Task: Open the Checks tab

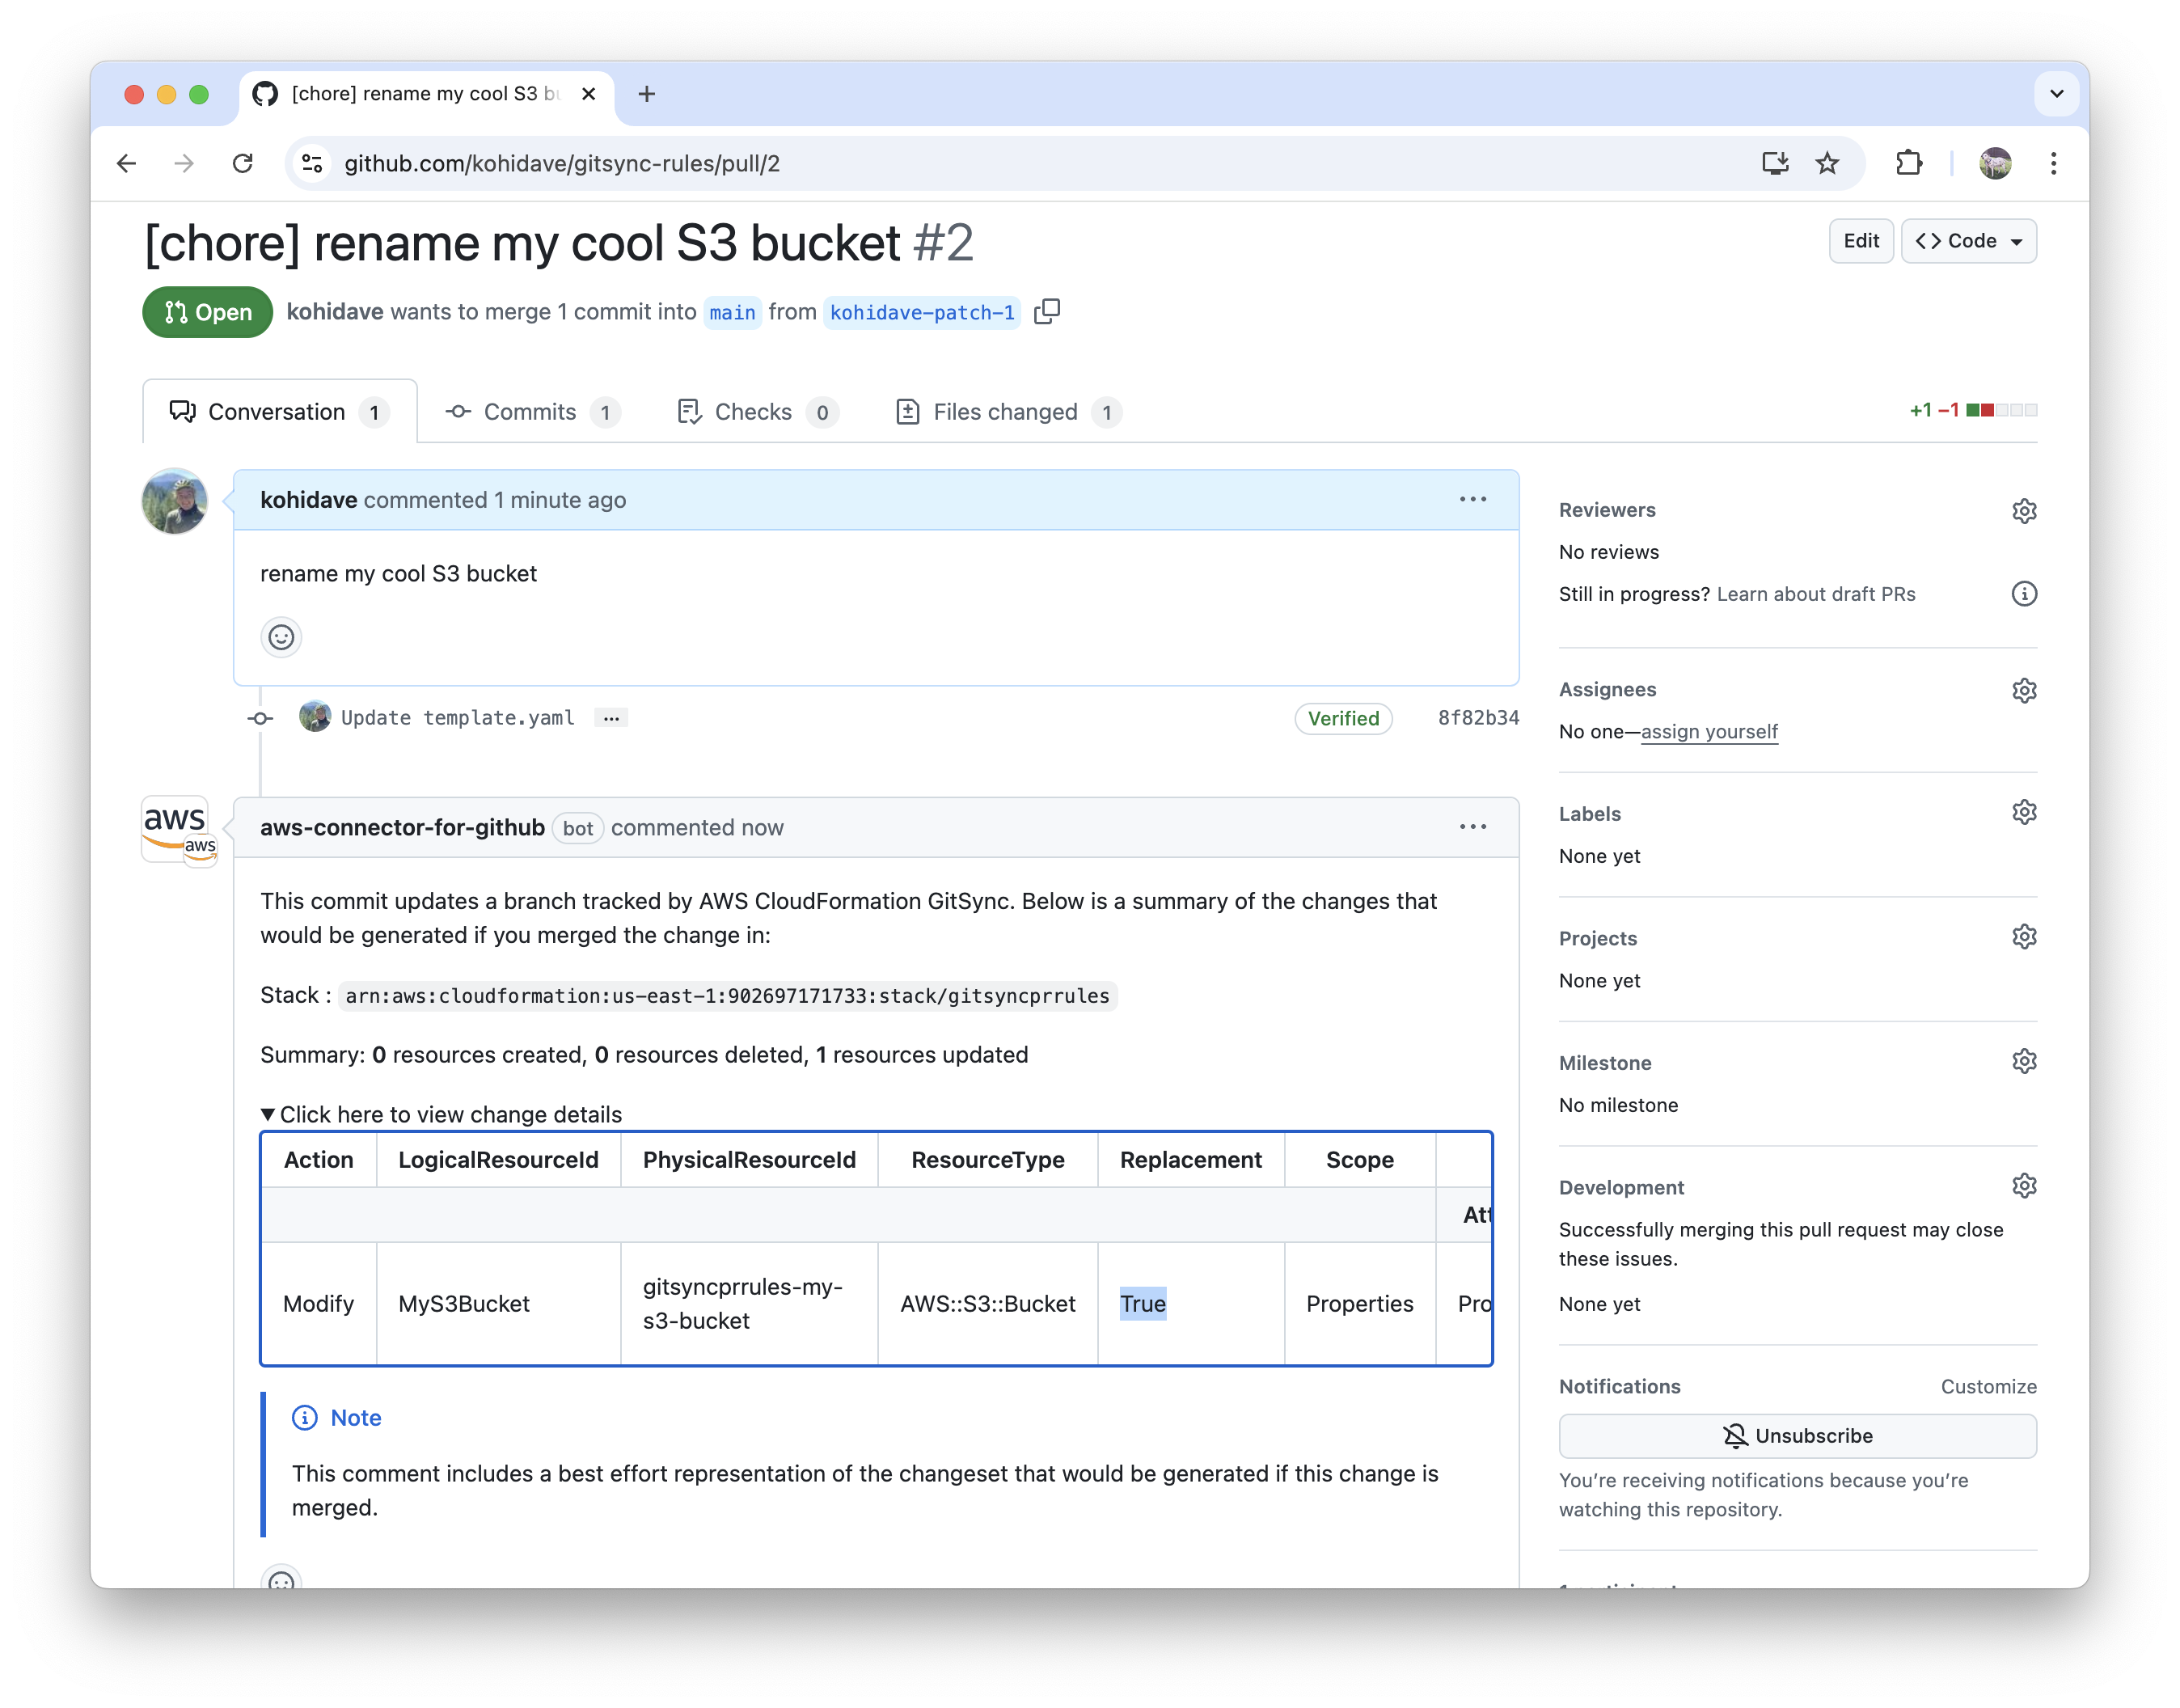Action: click(752, 411)
